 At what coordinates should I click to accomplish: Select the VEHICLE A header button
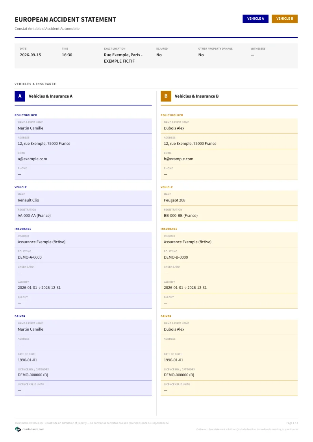click(x=256, y=18)
